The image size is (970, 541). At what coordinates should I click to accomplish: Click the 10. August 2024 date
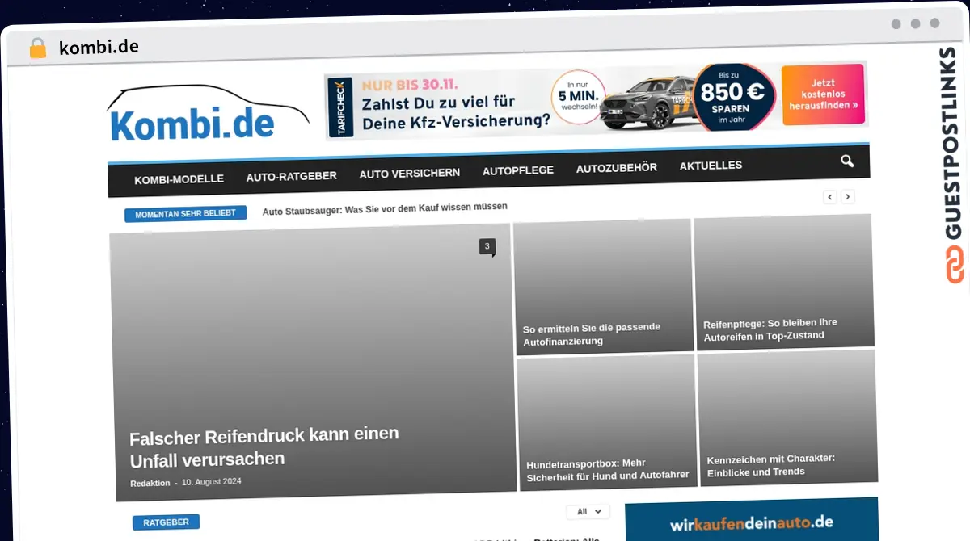coord(211,481)
